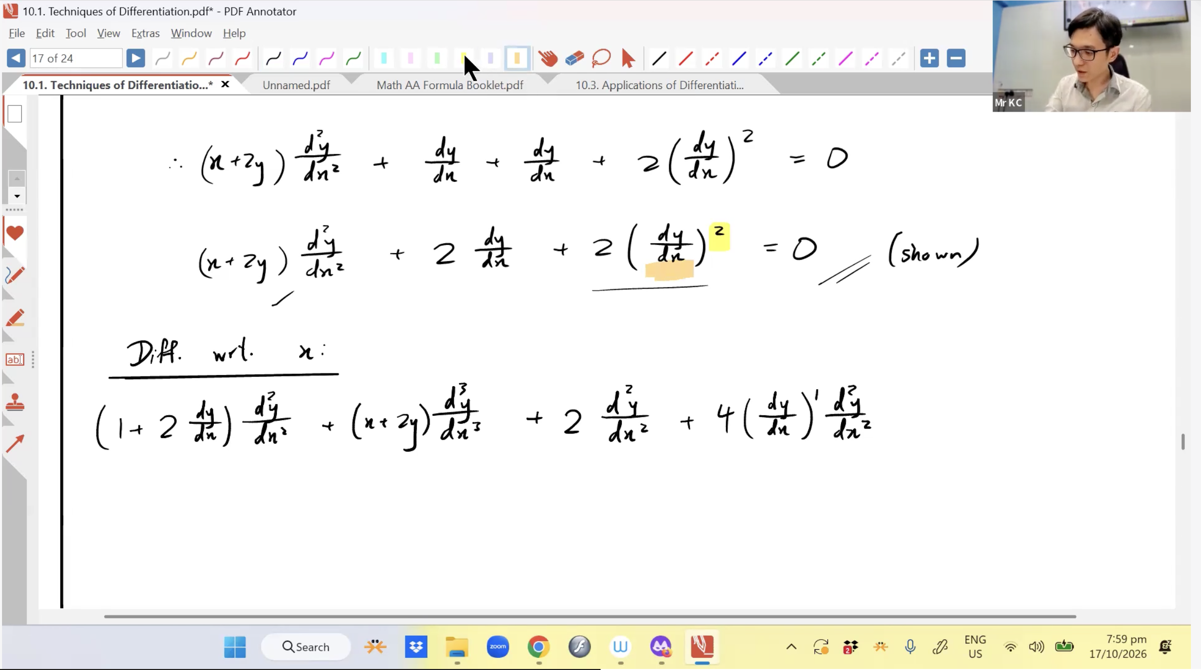Image resolution: width=1201 pixels, height=670 pixels.
Task: Select the dashed green line tool
Action: pyautogui.click(x=819, y=59)
